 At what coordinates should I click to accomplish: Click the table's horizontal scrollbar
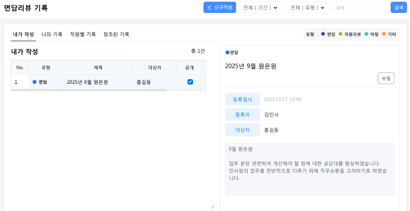point(89,90)
